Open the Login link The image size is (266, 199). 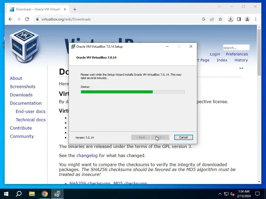[x=215, y=54]
